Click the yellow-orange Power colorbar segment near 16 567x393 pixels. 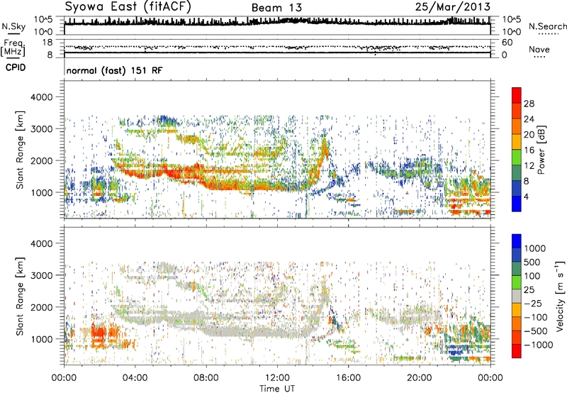[517, 142]
